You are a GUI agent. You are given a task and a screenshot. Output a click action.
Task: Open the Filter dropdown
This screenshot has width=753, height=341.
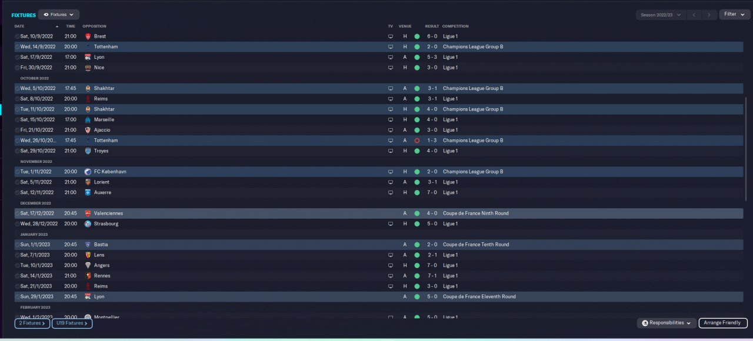pos(734,14)
